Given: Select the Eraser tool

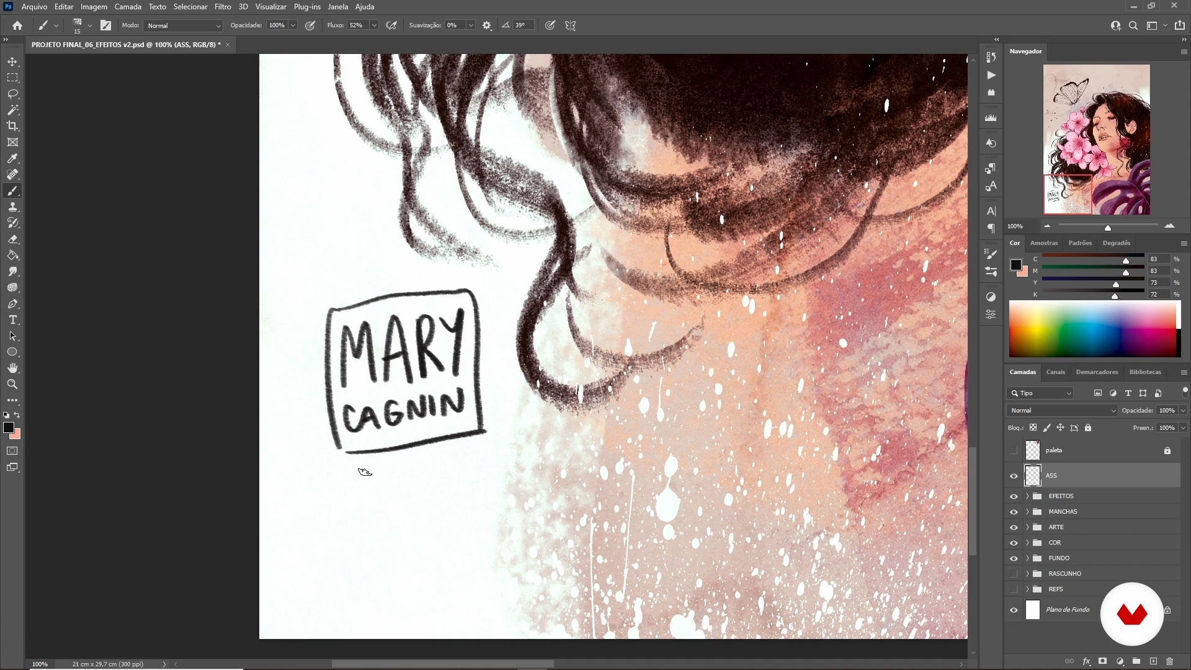Looking at the screenshot, I should [x=12, y=239].
